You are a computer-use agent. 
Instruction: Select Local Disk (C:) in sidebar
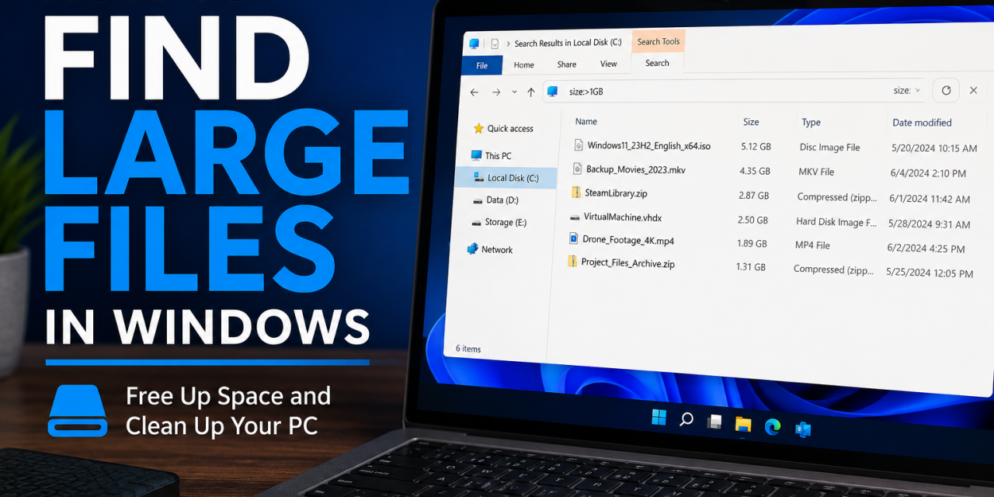[506, 178]
